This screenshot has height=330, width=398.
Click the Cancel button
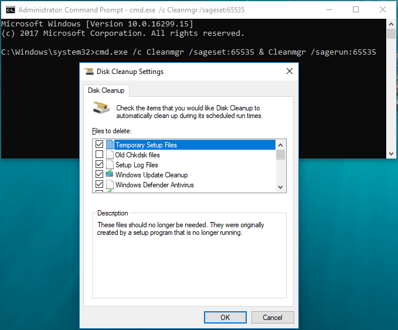point(273,317)
